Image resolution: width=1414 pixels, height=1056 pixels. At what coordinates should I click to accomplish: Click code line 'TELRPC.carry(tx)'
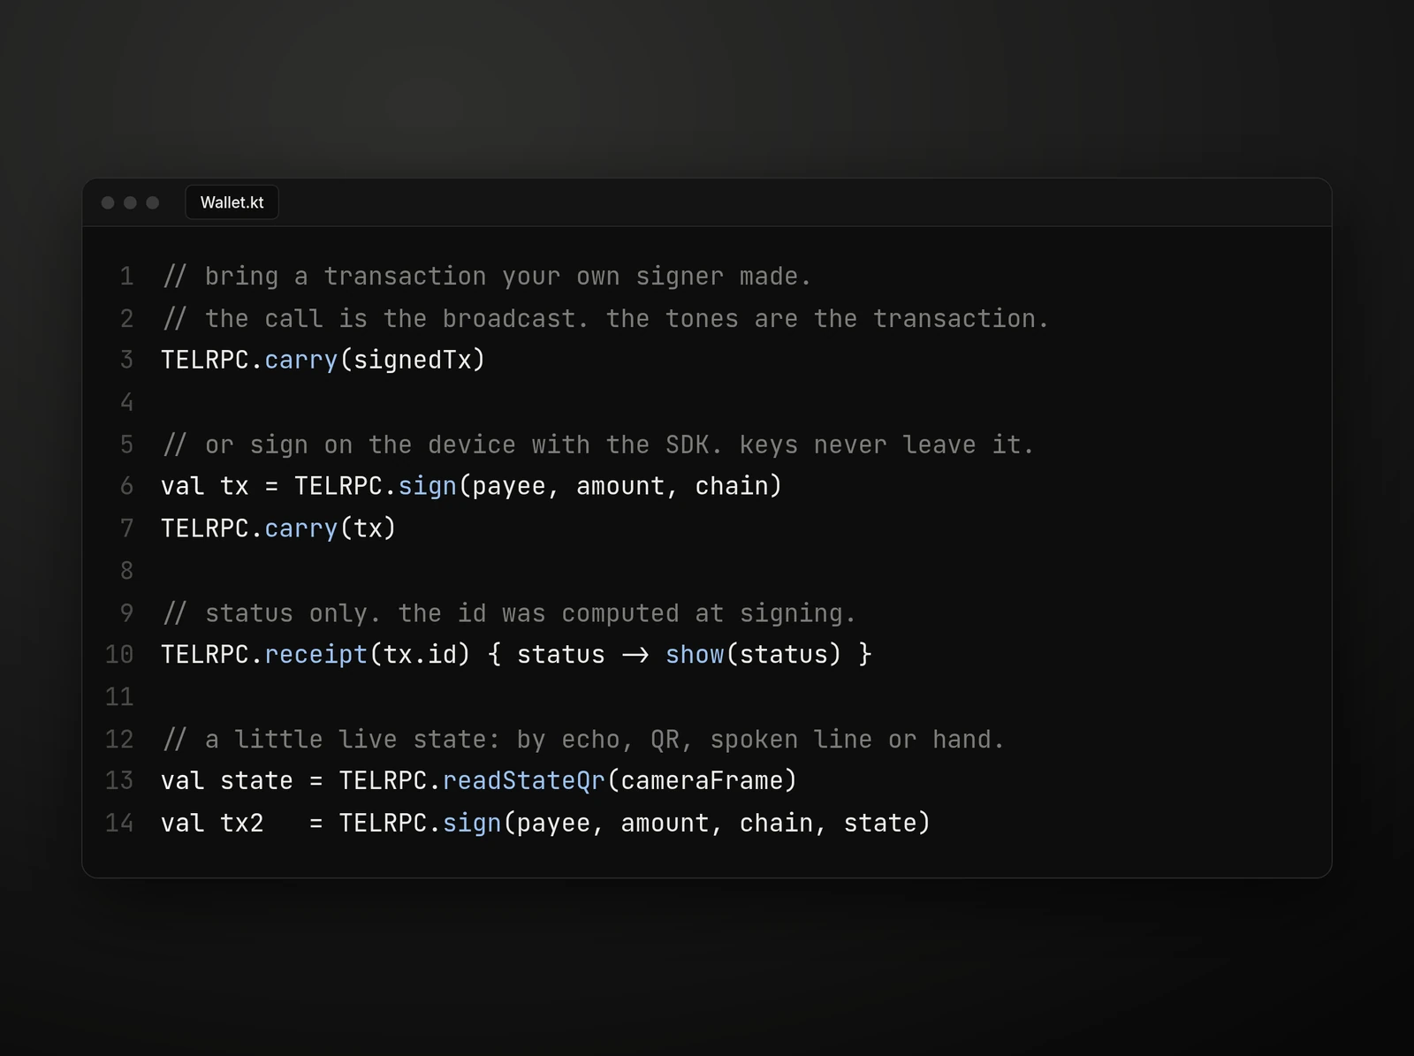pos(279,528)
